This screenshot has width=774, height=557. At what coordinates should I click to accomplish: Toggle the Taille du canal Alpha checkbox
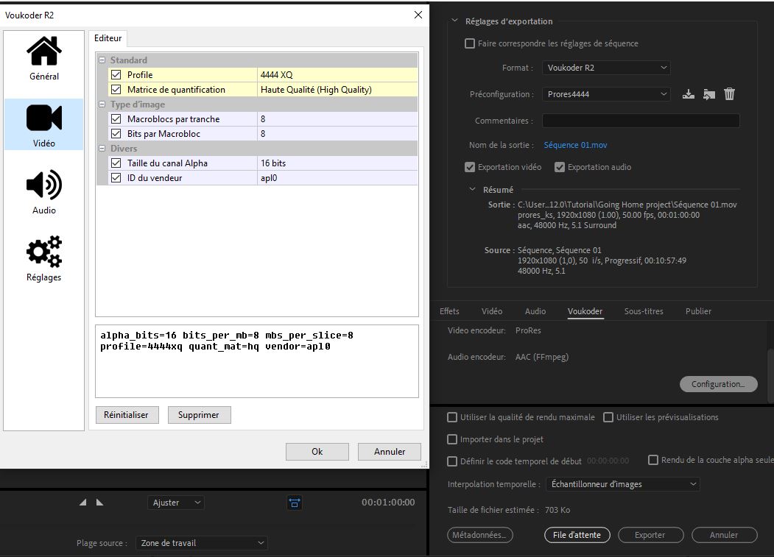(116, 163)
